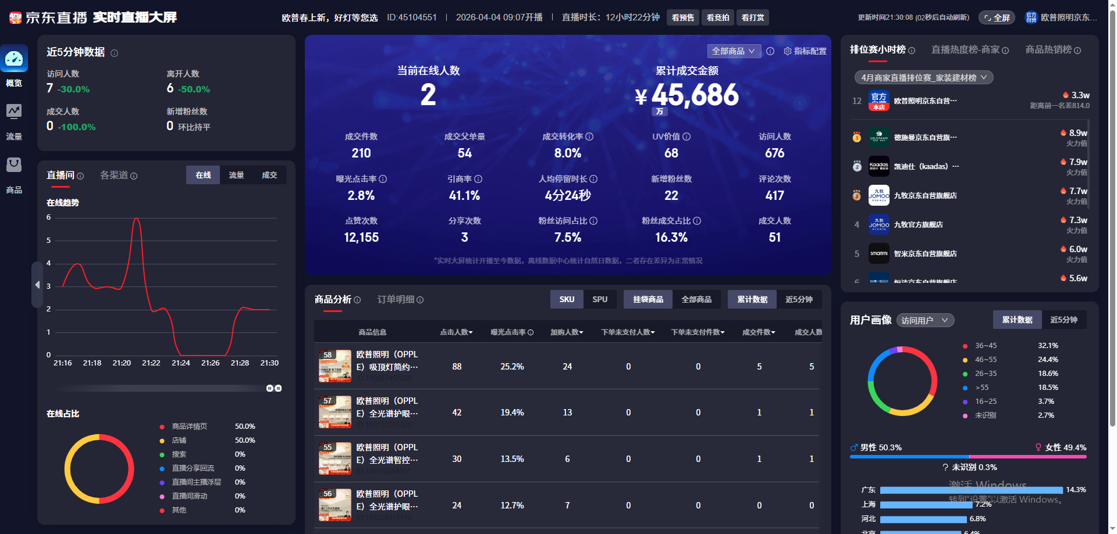The image size is (1117, 534).
Task: Switch online trend chart to 流量
Action: 236,175
